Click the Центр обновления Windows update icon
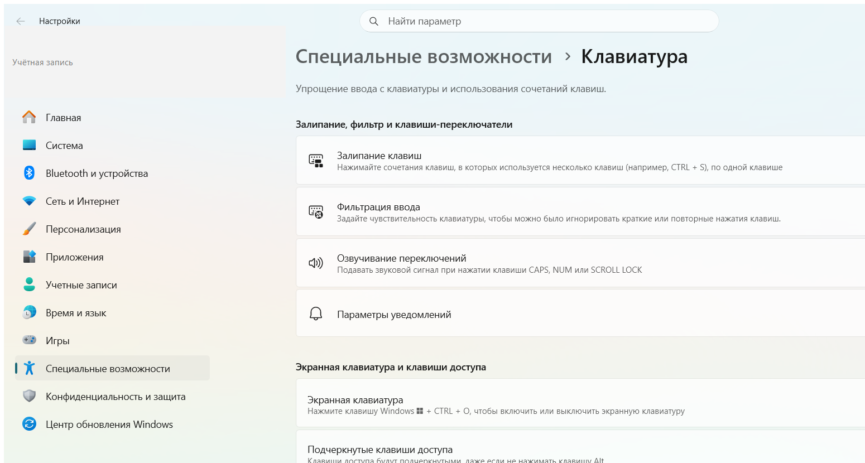Viewport: 865px width, 463px height. tap(29, 424)
